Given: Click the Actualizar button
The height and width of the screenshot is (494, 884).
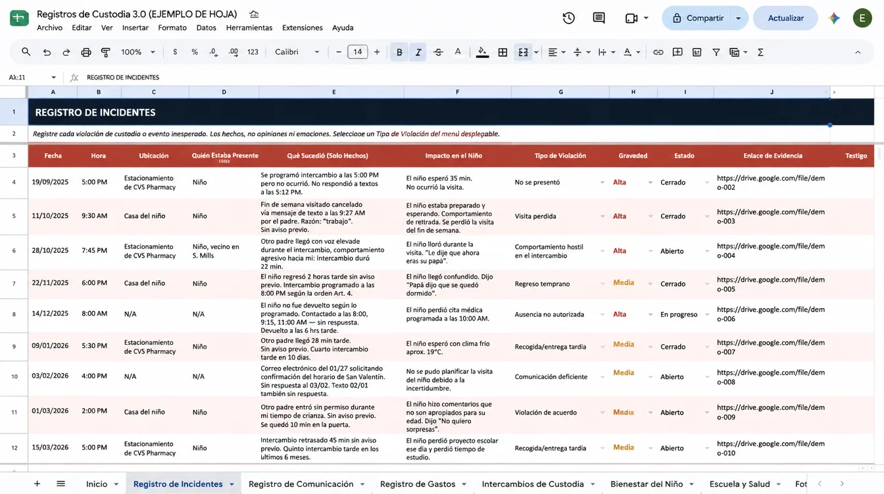Looking at the screenshot, I should click(785, 18).
